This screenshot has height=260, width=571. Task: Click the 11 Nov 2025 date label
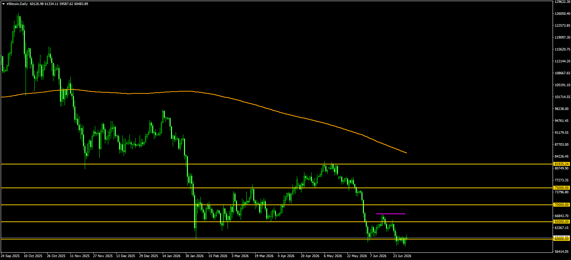(x=80, y=256)
